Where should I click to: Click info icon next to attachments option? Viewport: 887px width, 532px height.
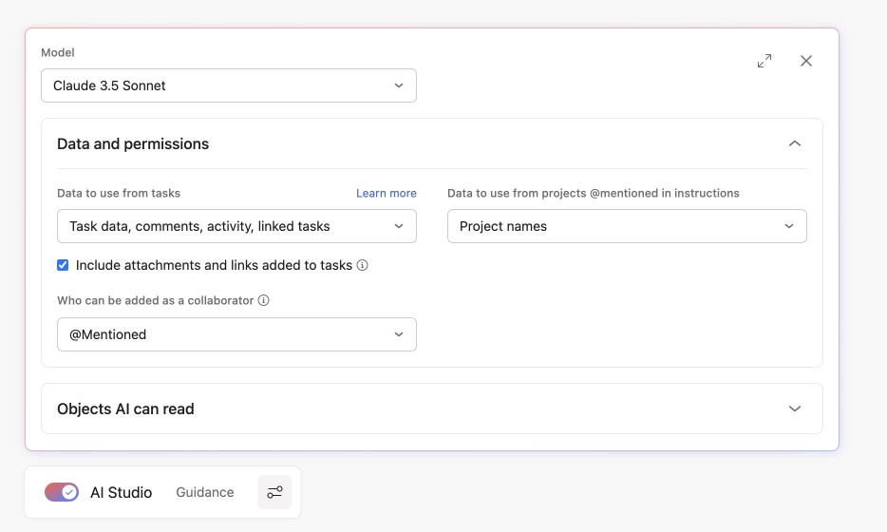[x=363, y=266]
